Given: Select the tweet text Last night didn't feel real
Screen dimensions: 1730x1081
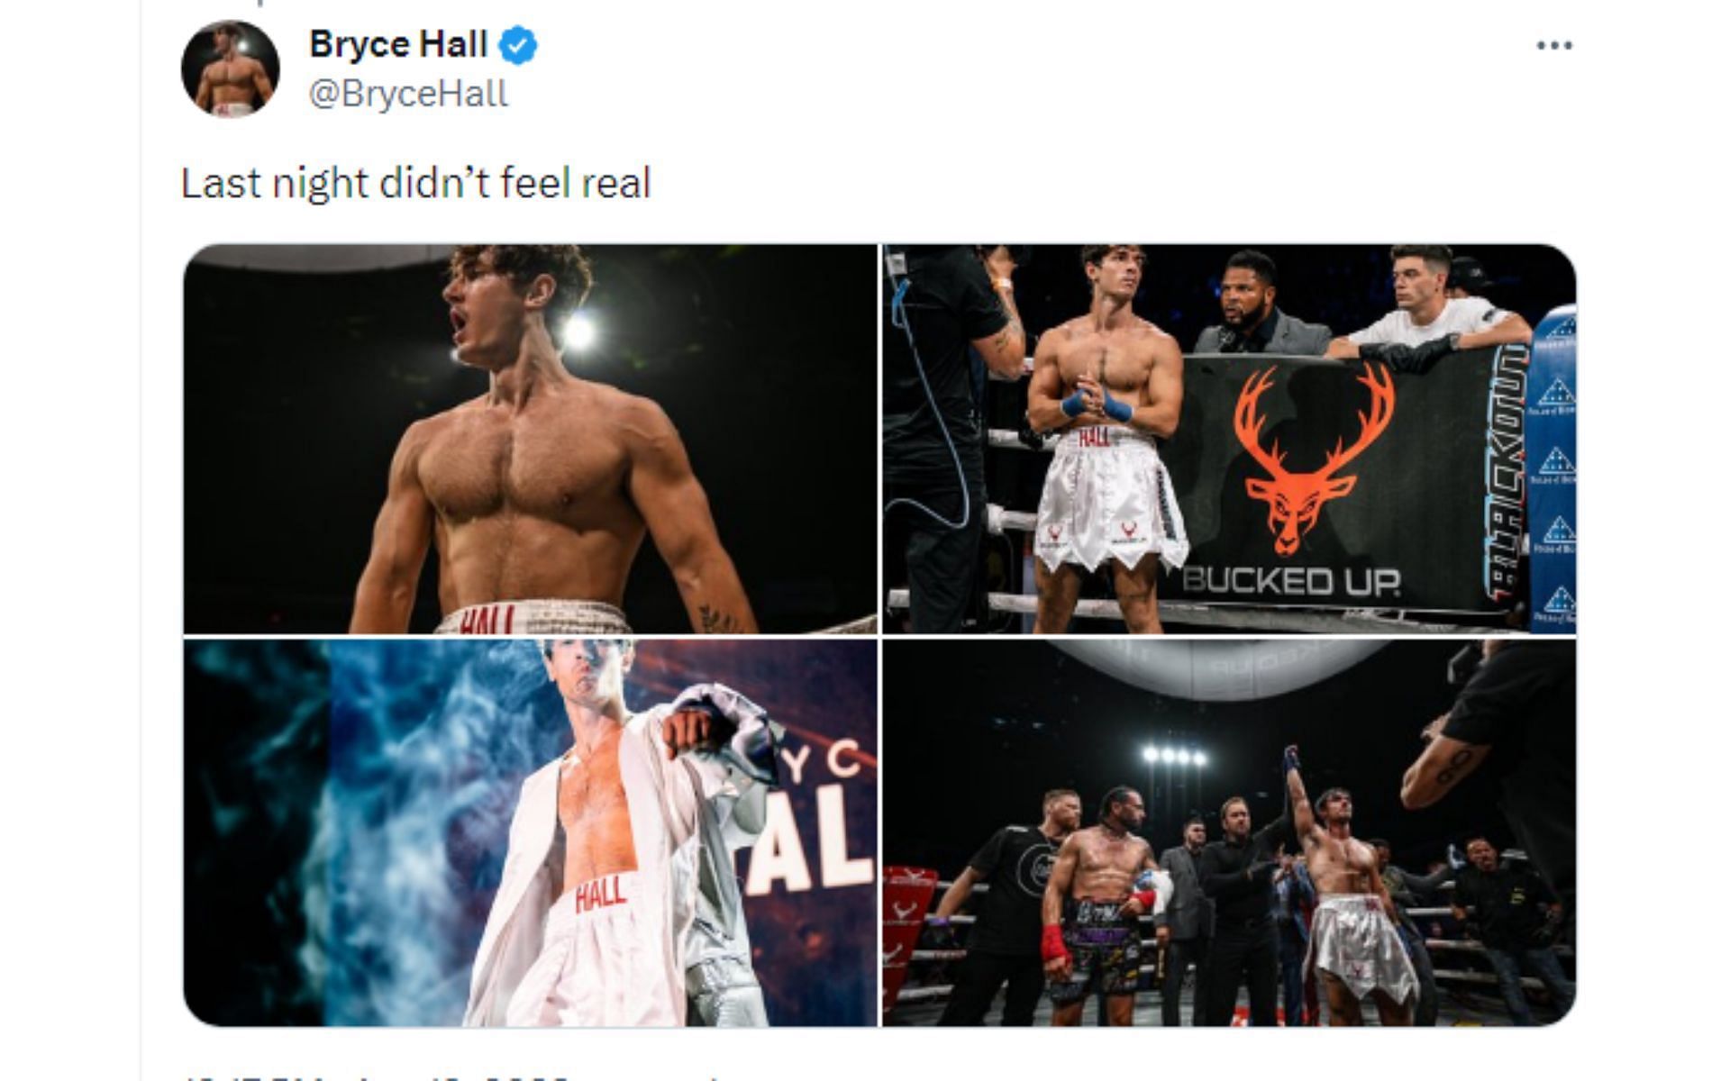Looking at the screenshot, I should pyautogui.click(x=415, y=183).
